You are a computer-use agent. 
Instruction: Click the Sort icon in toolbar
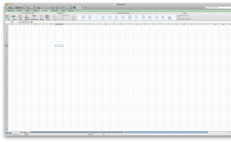(57, 7)
